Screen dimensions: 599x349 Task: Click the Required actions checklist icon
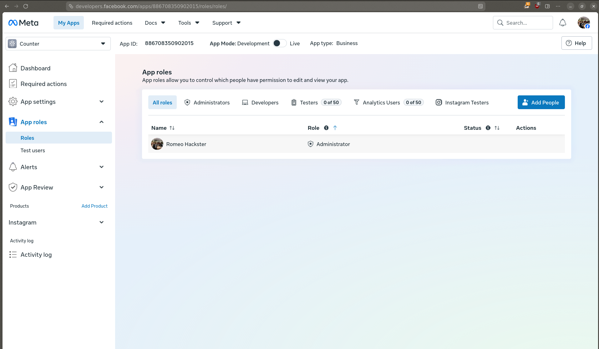[x=13, y=83]
